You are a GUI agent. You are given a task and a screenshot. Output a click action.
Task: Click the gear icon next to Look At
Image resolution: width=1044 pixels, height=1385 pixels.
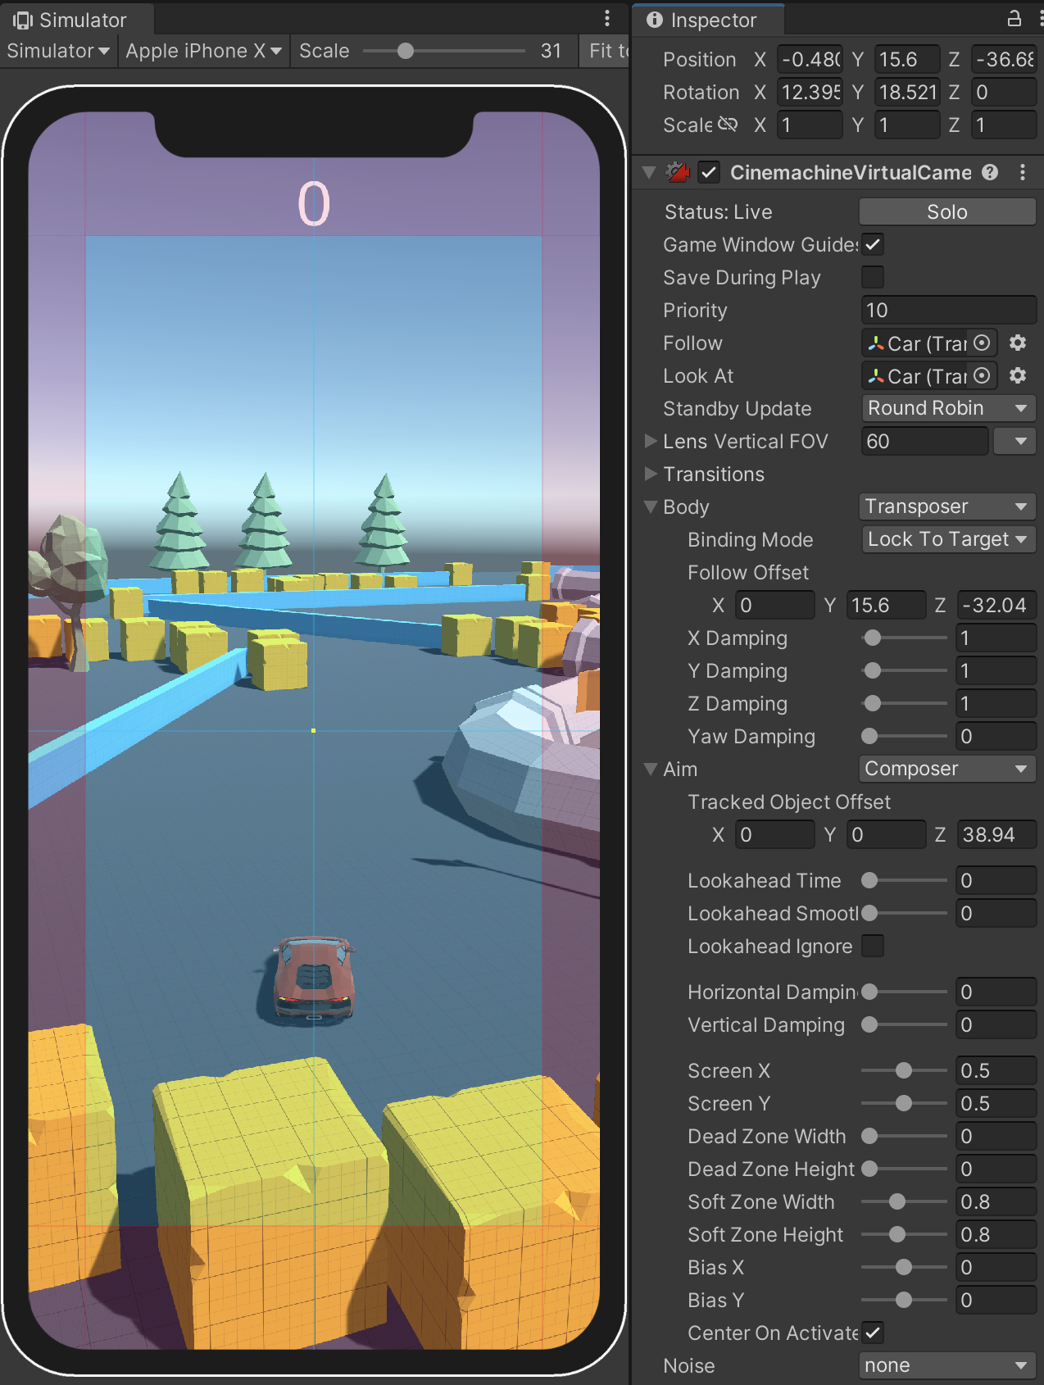[1018, 375]
